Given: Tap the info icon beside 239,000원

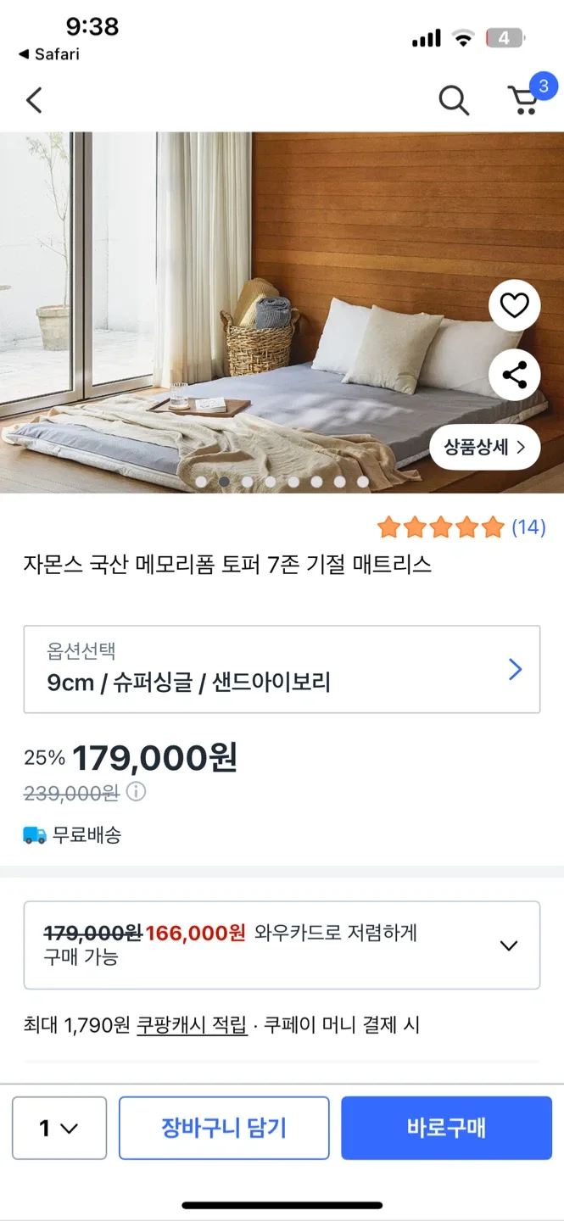Looking at the screenshot, I should [136, 792].
